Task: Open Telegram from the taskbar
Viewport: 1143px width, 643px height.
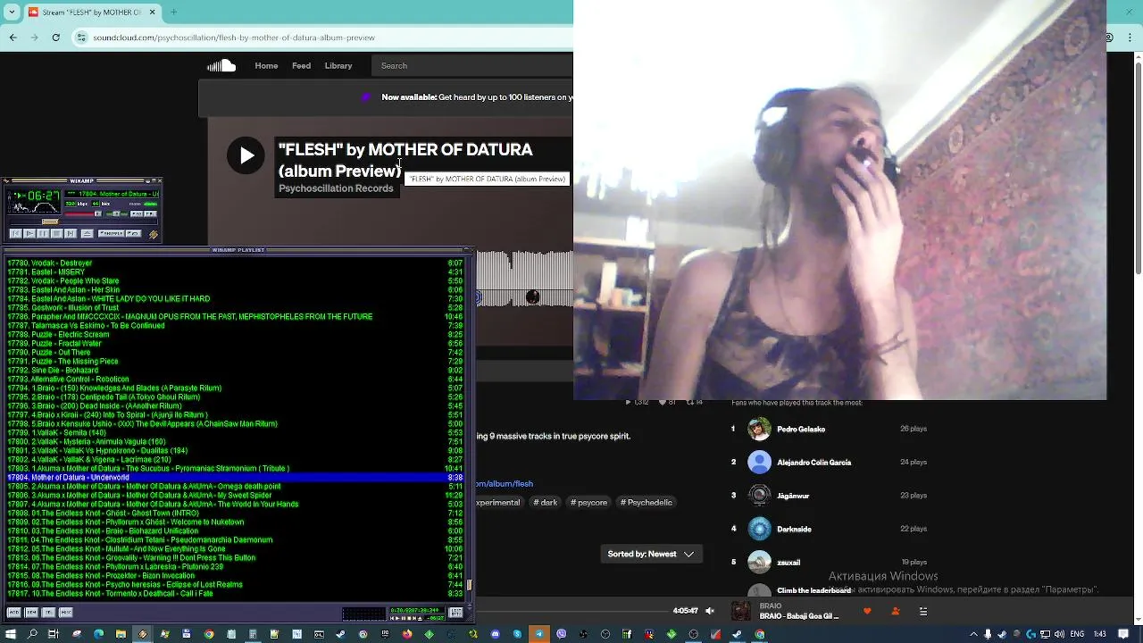Action: pos(539,634)
